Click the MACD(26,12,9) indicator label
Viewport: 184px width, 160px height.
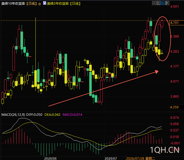click(13, 115)
